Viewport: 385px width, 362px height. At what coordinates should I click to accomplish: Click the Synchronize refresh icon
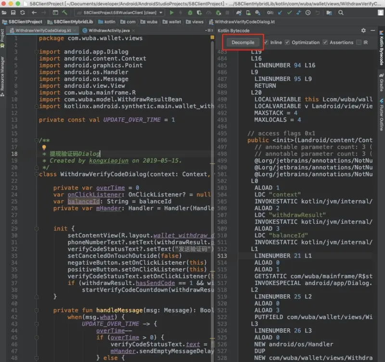coord(23,13)
